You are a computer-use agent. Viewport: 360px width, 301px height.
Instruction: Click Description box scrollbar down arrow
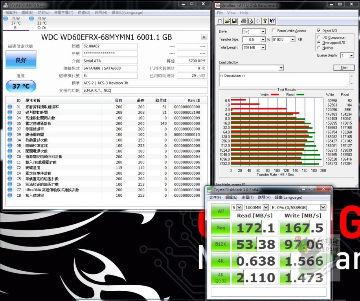point(351,83)
